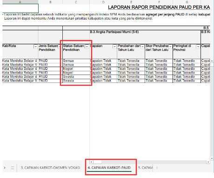Select the first Semua cell in column C
Image resolution: width=214 pixels, height=178 pixels.
click(76, 61)
